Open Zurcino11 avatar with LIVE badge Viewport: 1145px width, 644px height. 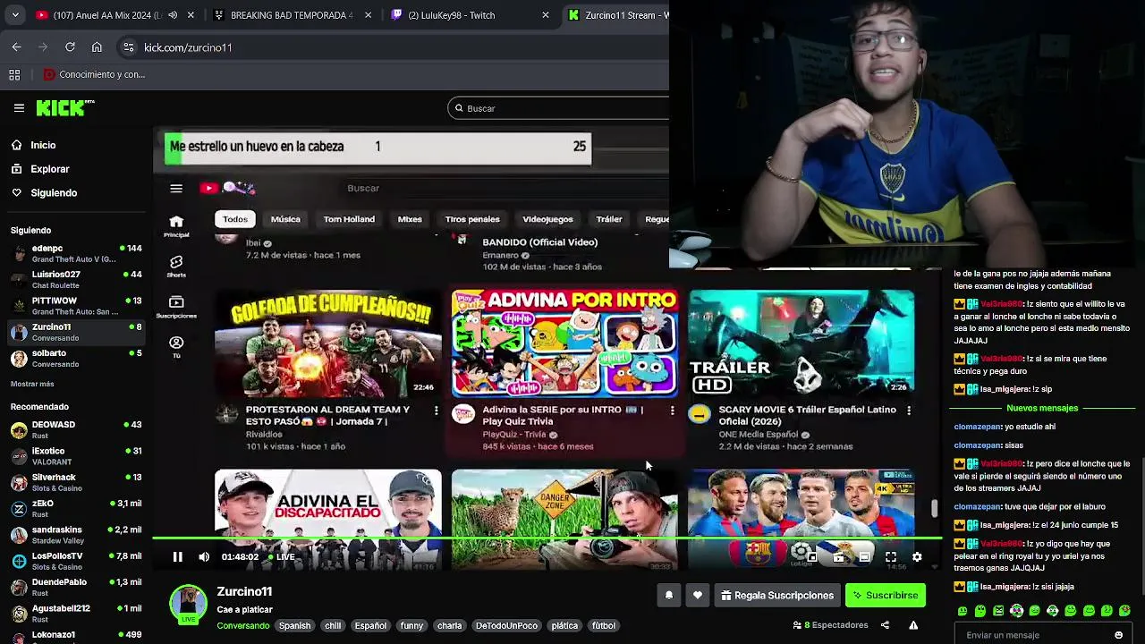189,605
